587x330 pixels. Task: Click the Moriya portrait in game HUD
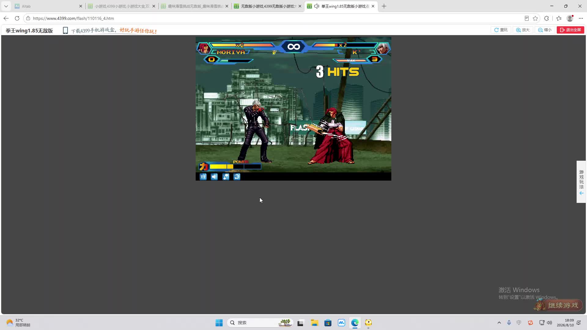pyautogui.click(x=203, y=48)
